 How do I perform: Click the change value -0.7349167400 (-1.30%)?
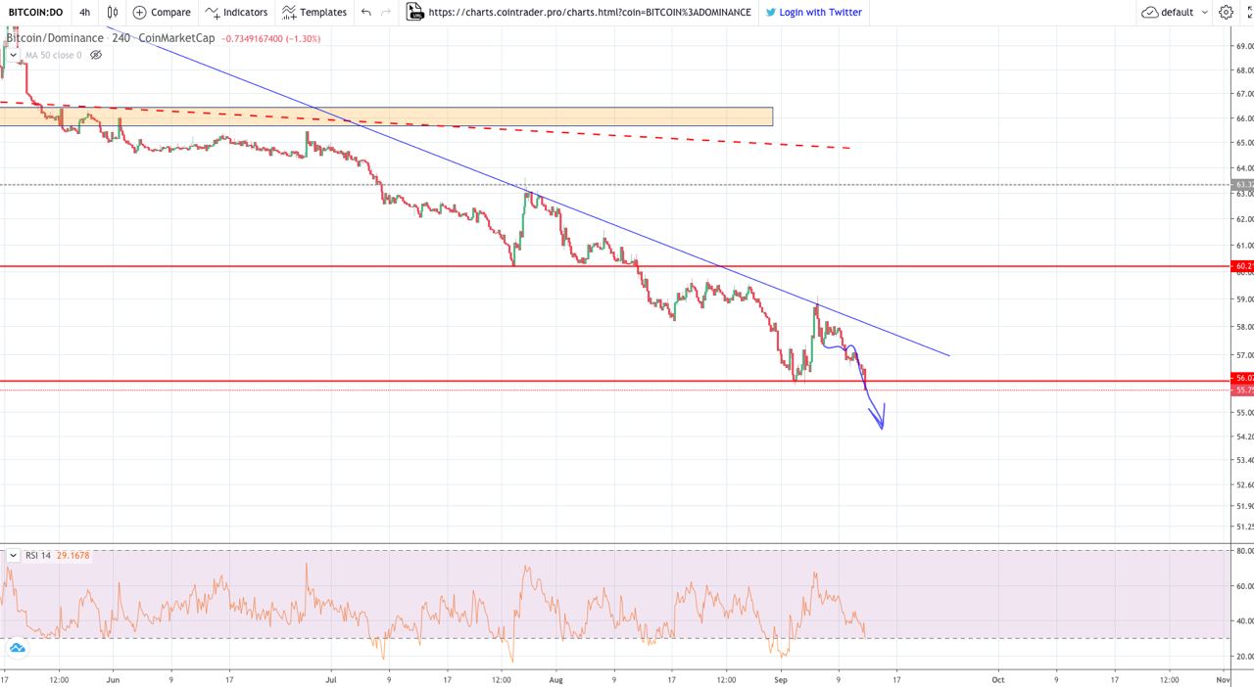point(272,38)
